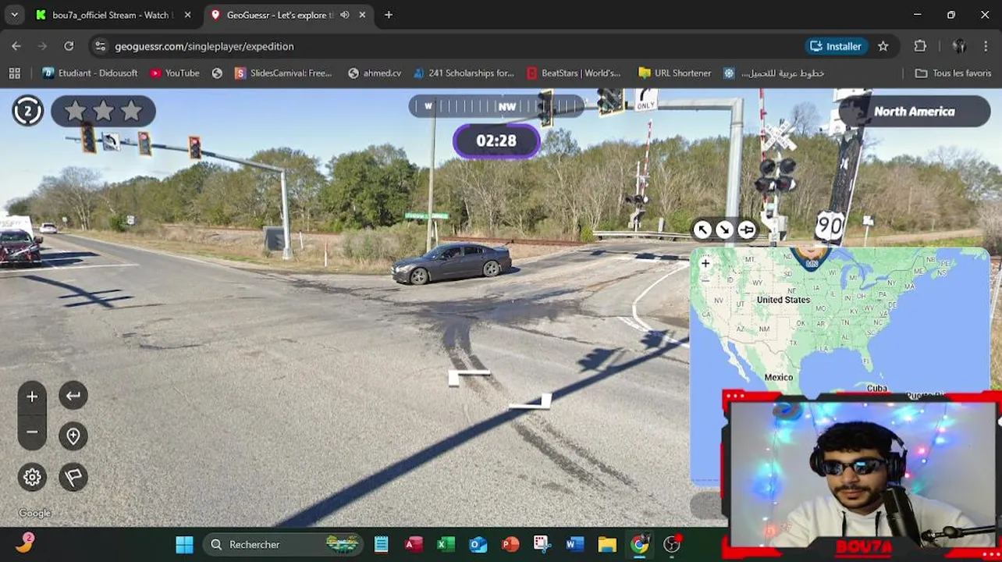This screenshot has width=1002, height=562.
Task: Return to start with the flag button
Action: (x=73, y=477)
